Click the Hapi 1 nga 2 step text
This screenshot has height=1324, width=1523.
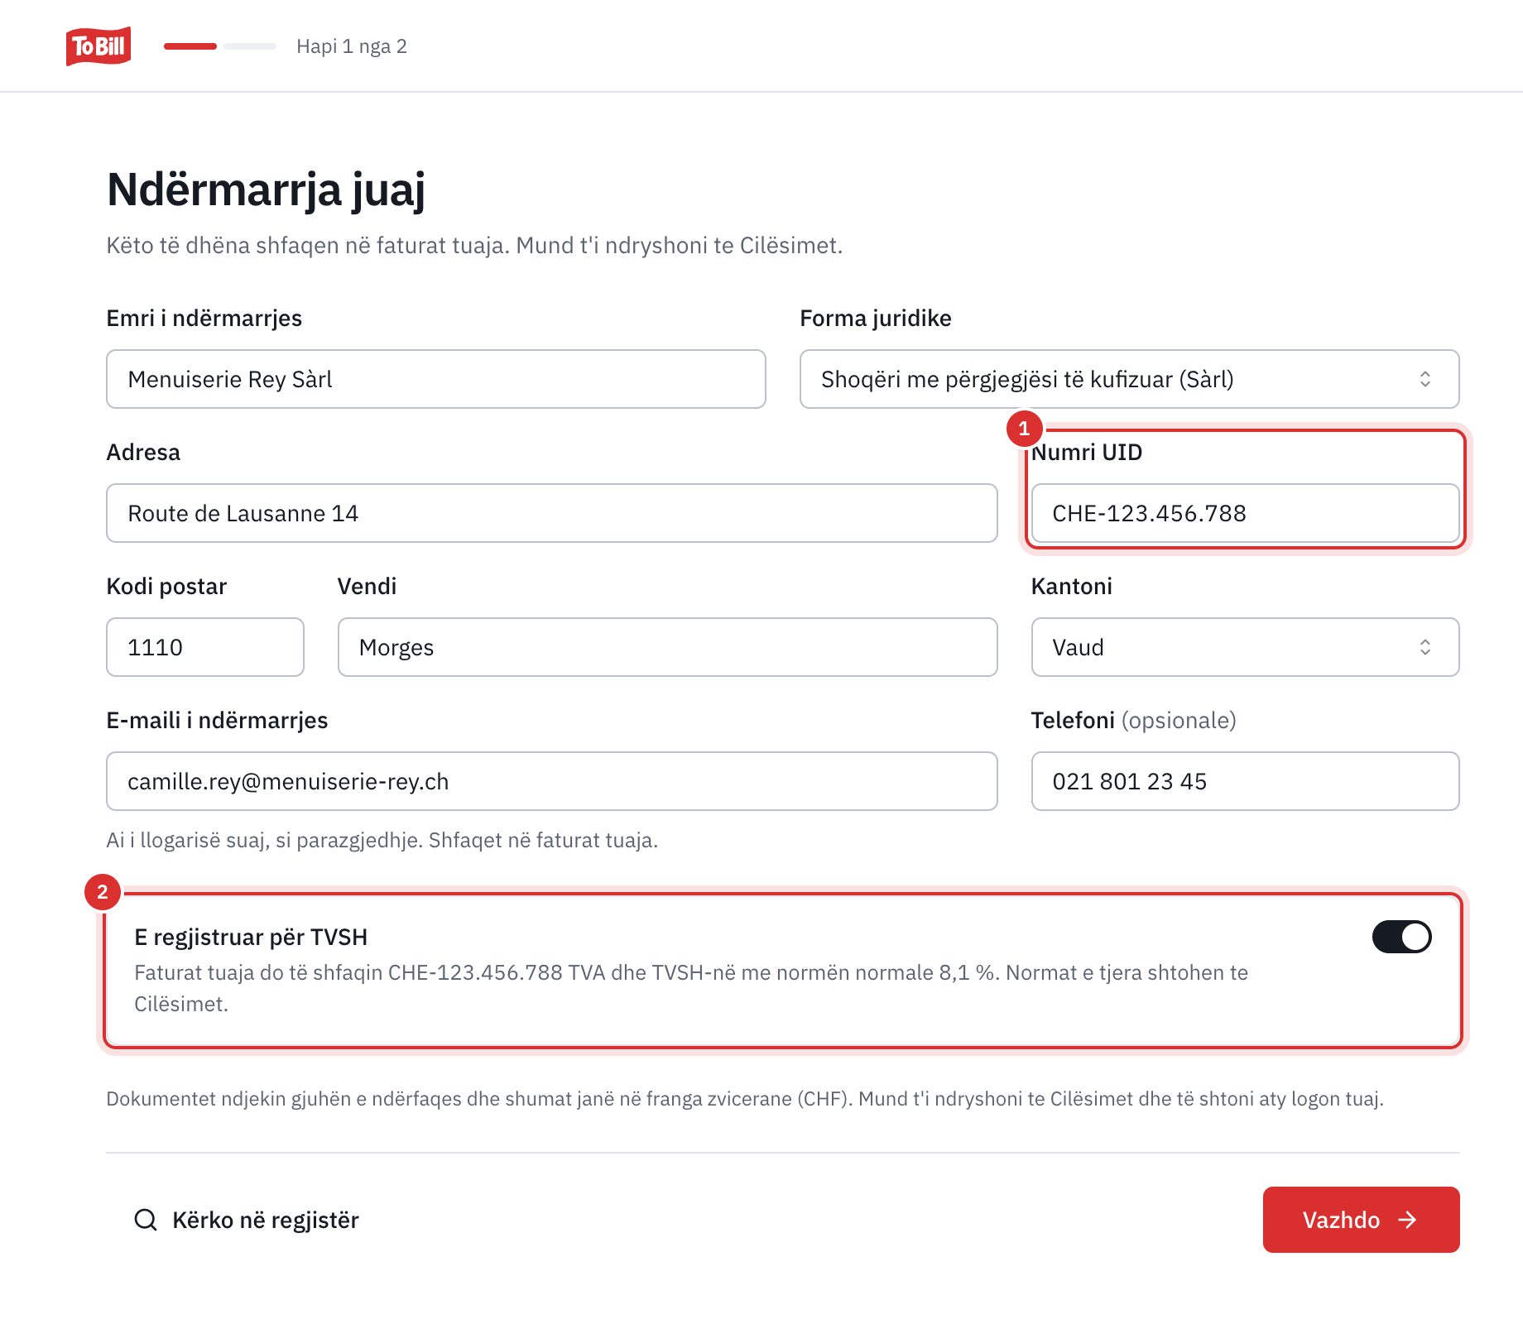pyautogui.click(x=352, y=46)
